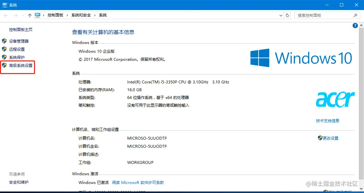The width and height of the screenshot is (364, 193).
Task: Open 阅读 Microsoft 软件许可条款 link
Action: pyautogui.click(x=138, y=183)
